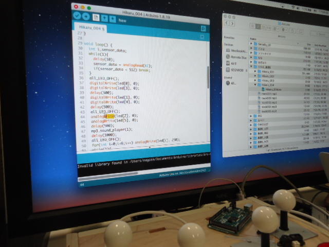
Task: Click the New sketch icon in Arduino toolbar
Action: pos(96,17)
